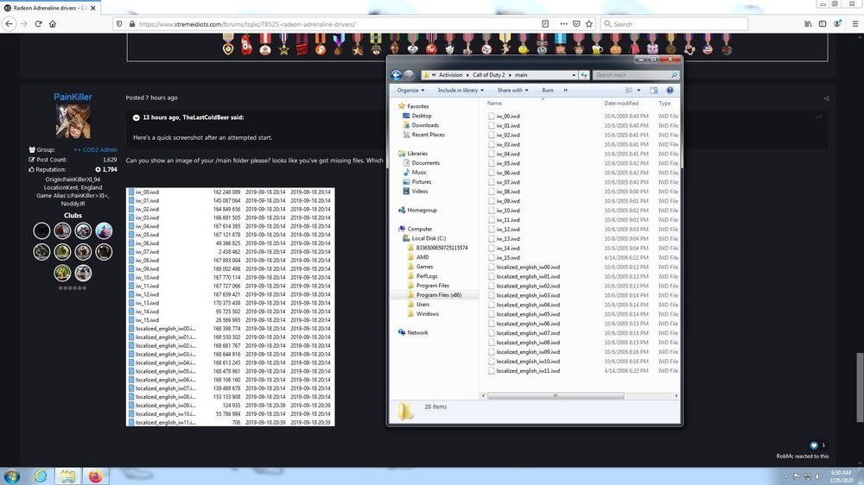Screen dimensions: 864x485
Task: Click the Explorer horizontal scrollbar thumb
Action: (x=556, y=396)
